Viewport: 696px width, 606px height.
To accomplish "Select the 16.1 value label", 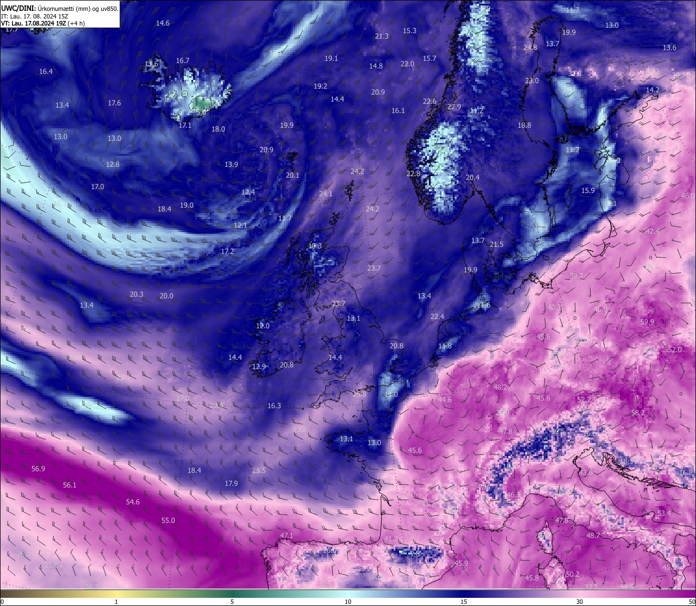I will pyautogui.click(x=398, y=111).
